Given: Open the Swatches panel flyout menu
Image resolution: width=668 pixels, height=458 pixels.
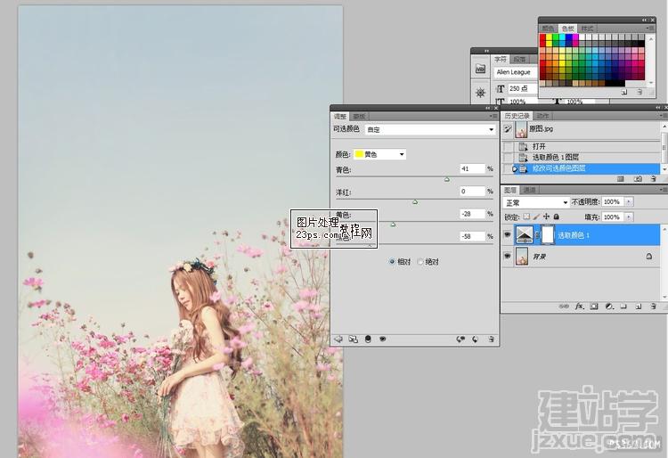Looking at the screenshot, I should pyautogui.click(x=650, y=29).
